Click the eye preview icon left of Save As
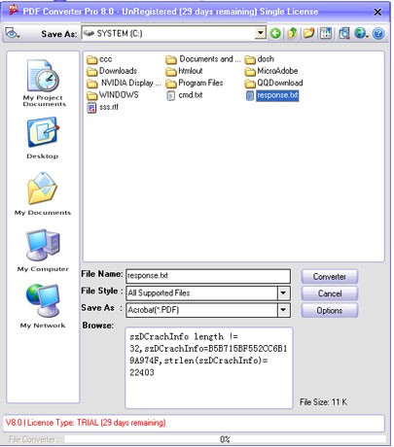The width and height of the screenshot is (394, 447). pyautogui.click(x=13, y=33)
